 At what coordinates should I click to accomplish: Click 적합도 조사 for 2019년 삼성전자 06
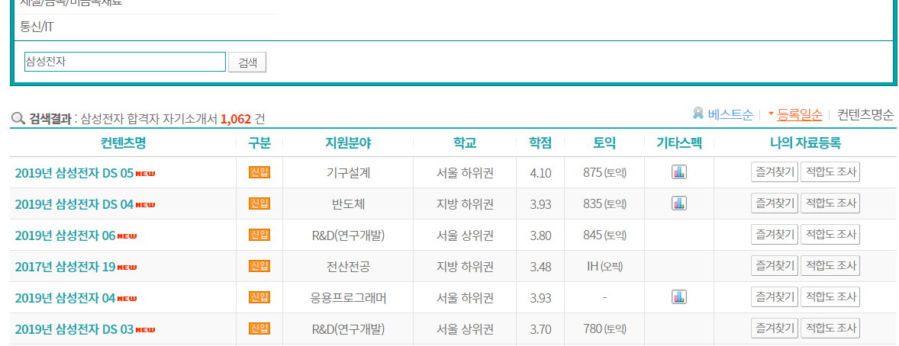tap(830, 234)
